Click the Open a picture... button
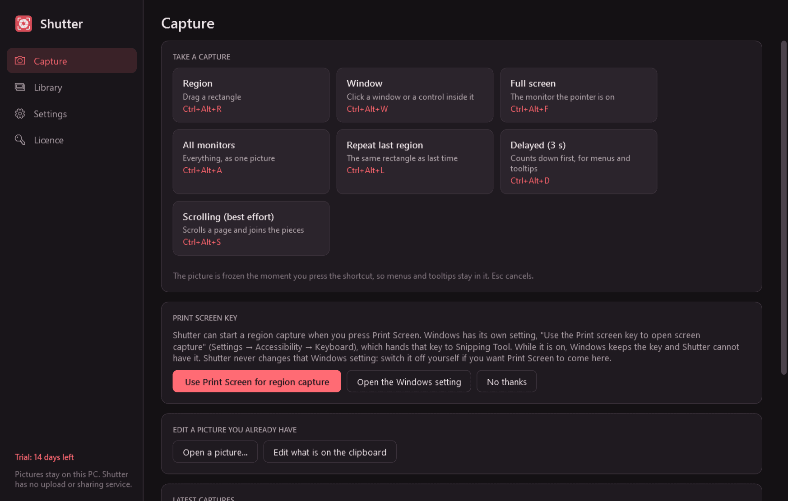This screenshot has width=788, height=501. (x=215, y=452)
